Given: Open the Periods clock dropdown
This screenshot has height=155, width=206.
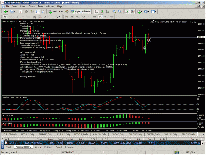Looking at the screenshot, I should pos(147,12).
